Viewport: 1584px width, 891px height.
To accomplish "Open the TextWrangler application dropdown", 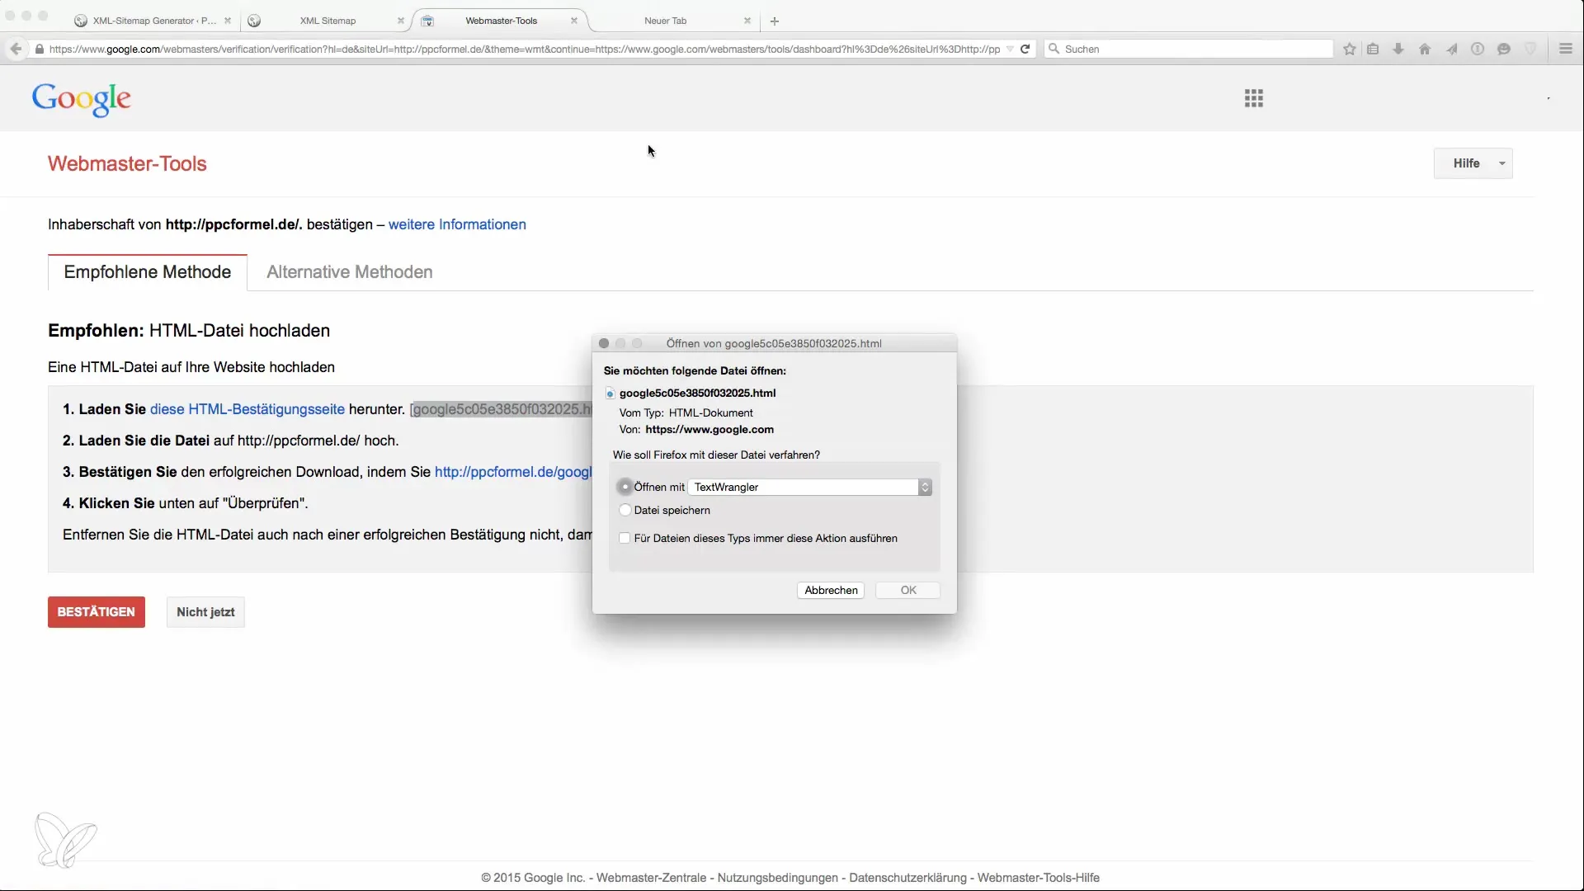I will (810, 487).
